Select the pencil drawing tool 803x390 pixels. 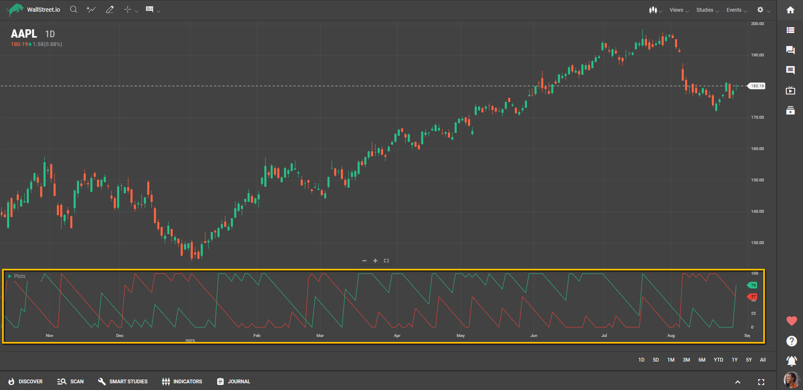110,10
